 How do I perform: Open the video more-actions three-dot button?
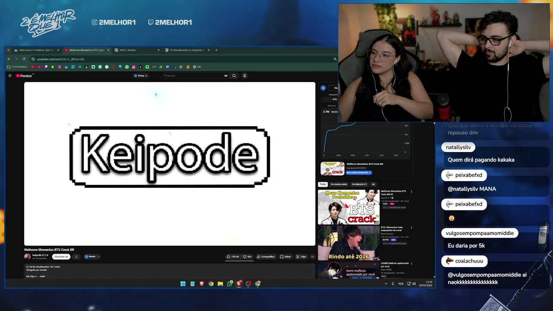click(312, 257)
